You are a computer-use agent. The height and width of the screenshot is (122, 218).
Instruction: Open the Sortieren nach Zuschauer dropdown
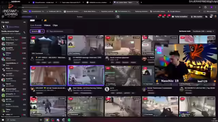[203, 31]
